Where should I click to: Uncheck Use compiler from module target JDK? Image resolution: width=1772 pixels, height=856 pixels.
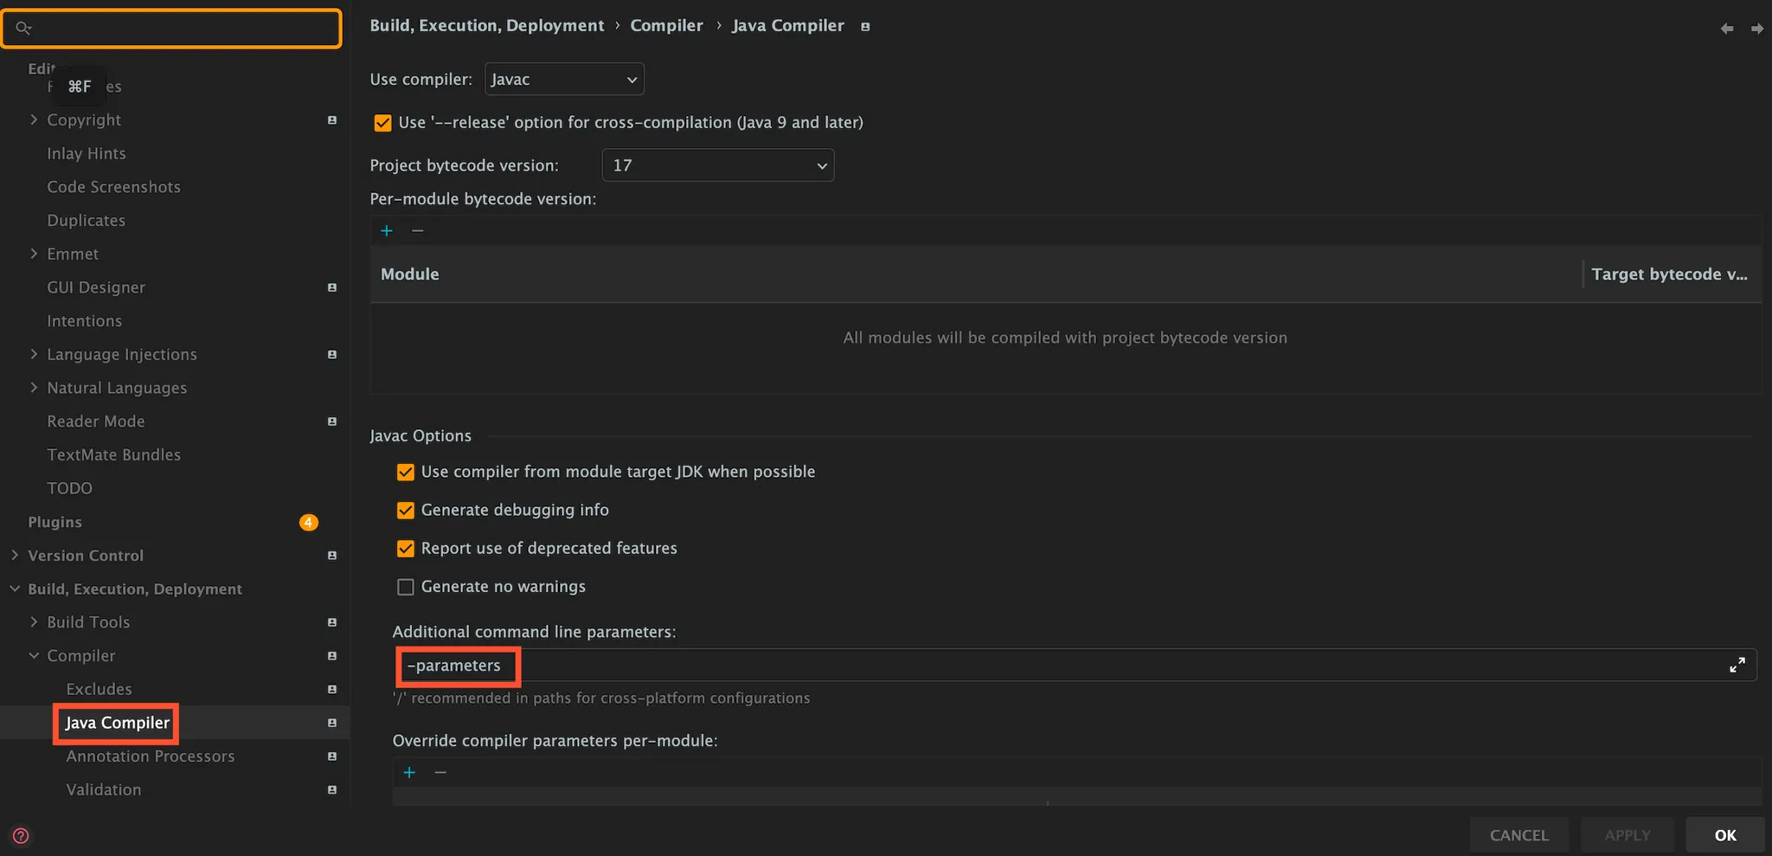pyautogui.click(x=406, y=472)
